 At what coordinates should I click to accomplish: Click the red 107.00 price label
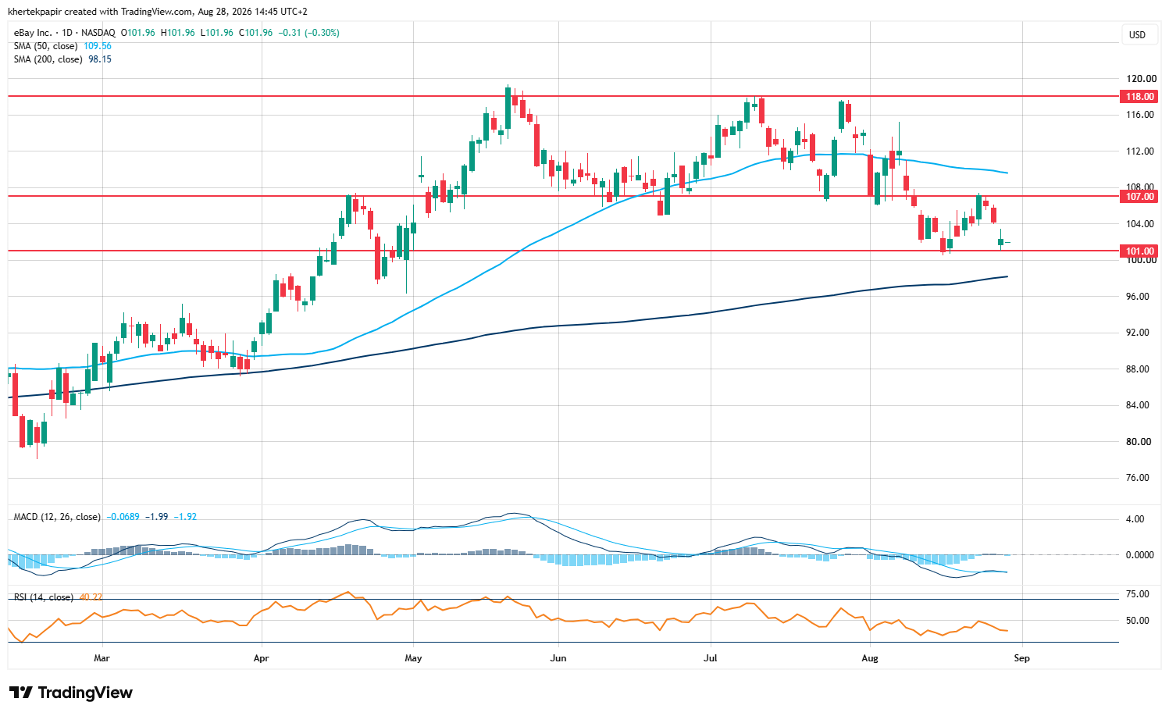point(1139,197)
